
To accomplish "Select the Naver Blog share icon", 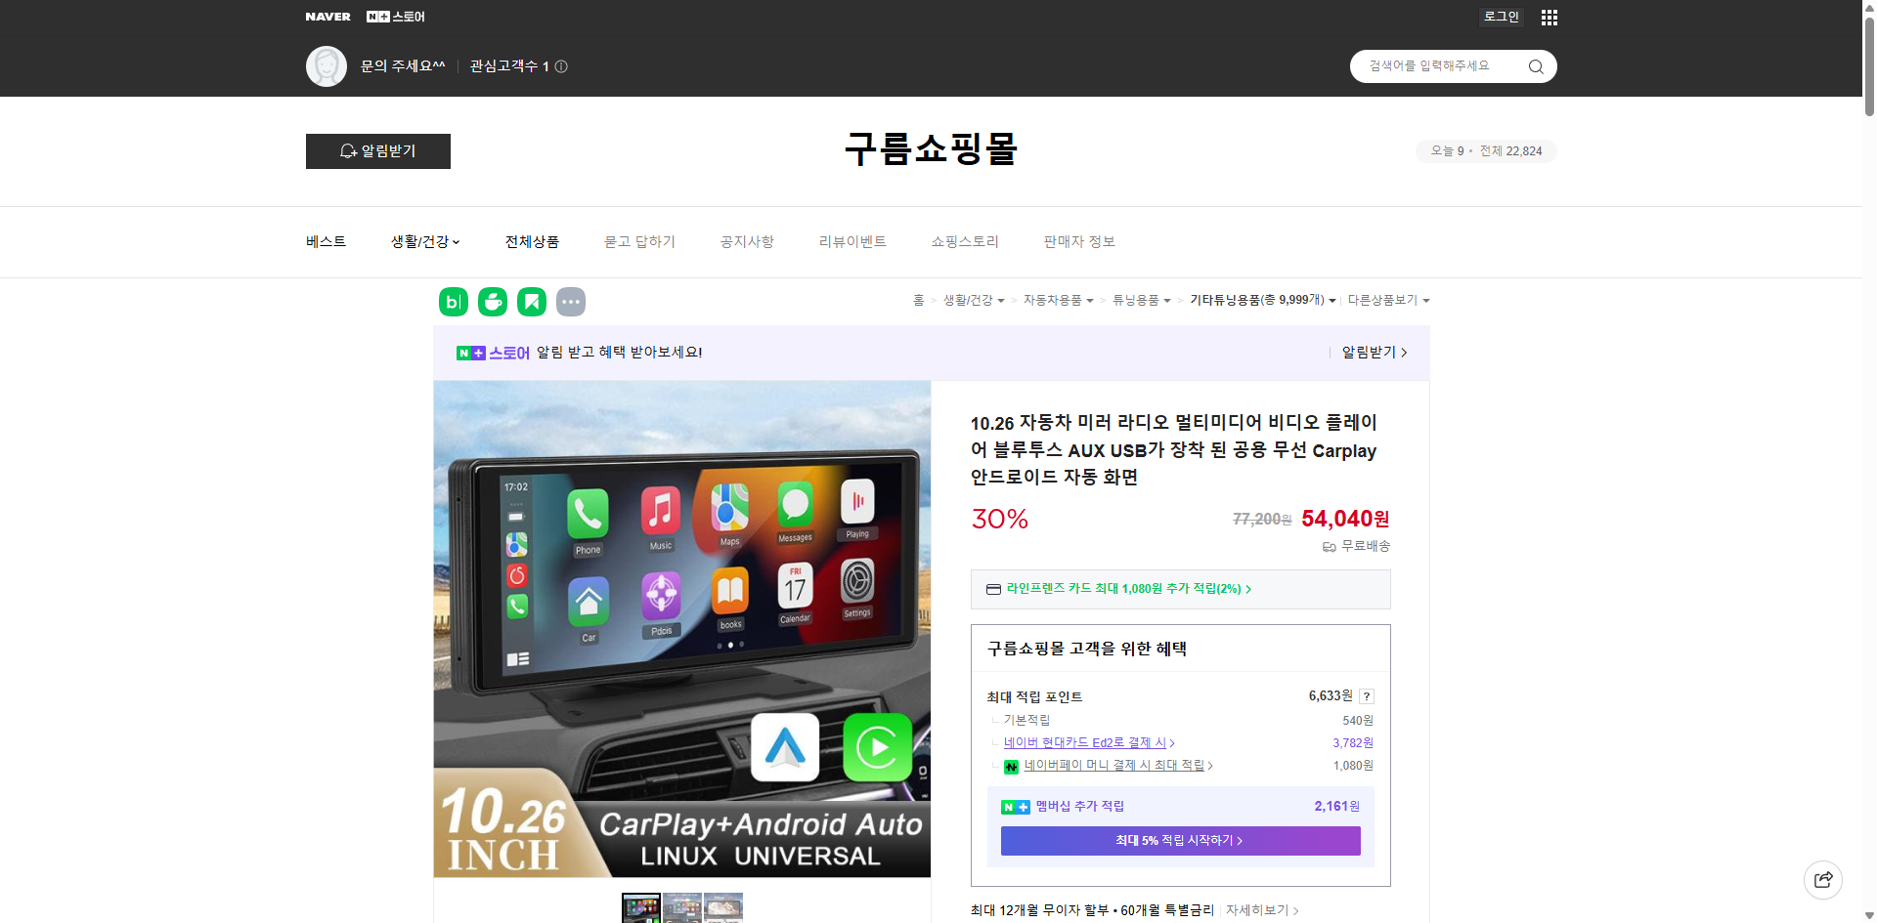I will (x=452, y=302).
